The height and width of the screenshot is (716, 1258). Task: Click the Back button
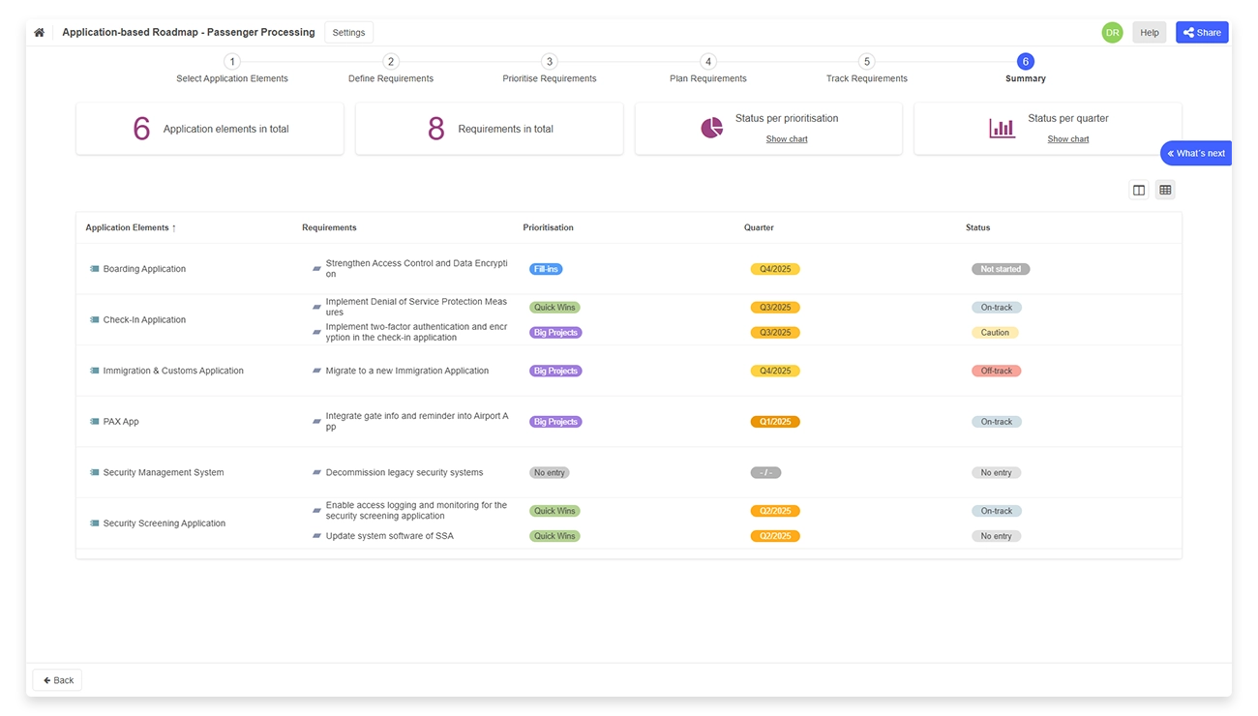point(58,680)
